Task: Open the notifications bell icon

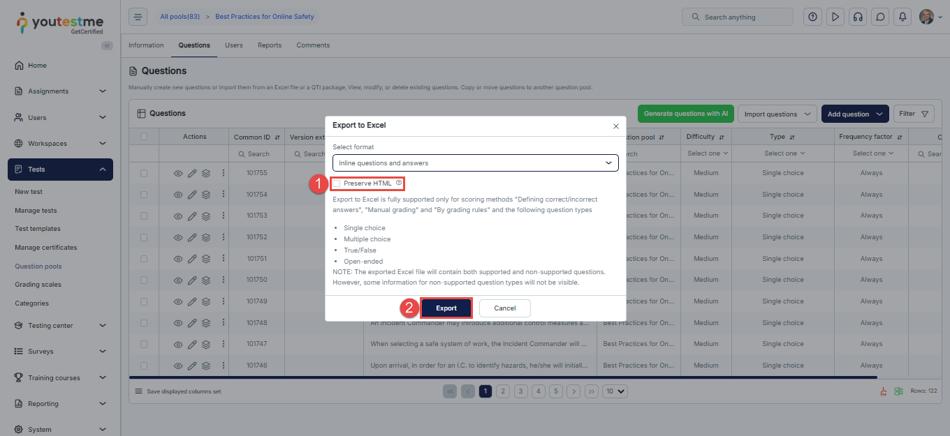Action: point(903,17)
